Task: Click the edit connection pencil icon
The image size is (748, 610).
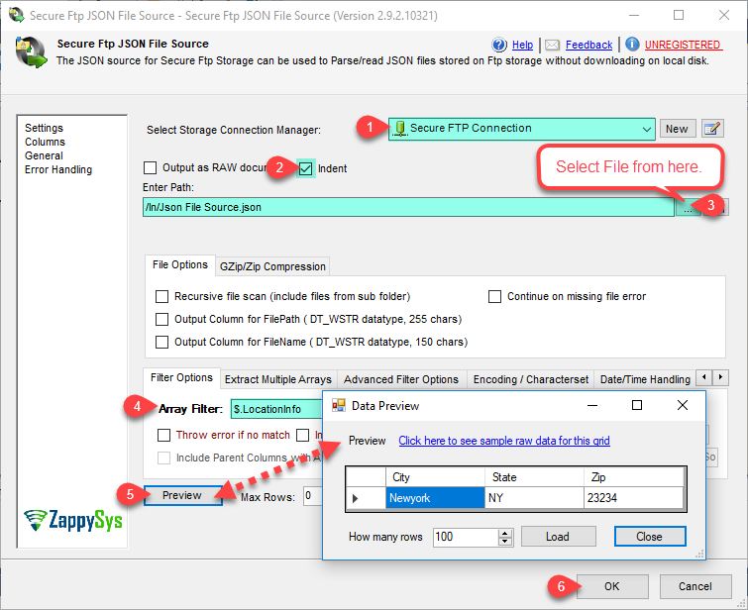Action: pos(711,129)
